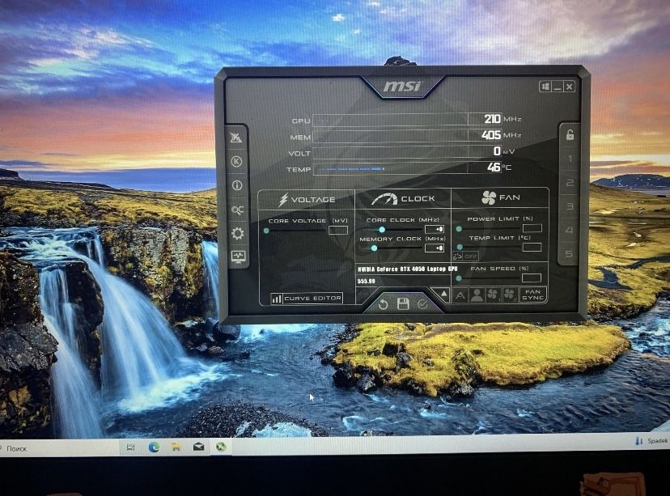Click the Core Voltage value field

tap(338, 231)
